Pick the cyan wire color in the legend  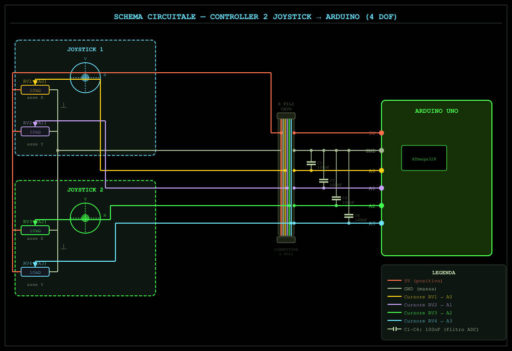point(394,321)
